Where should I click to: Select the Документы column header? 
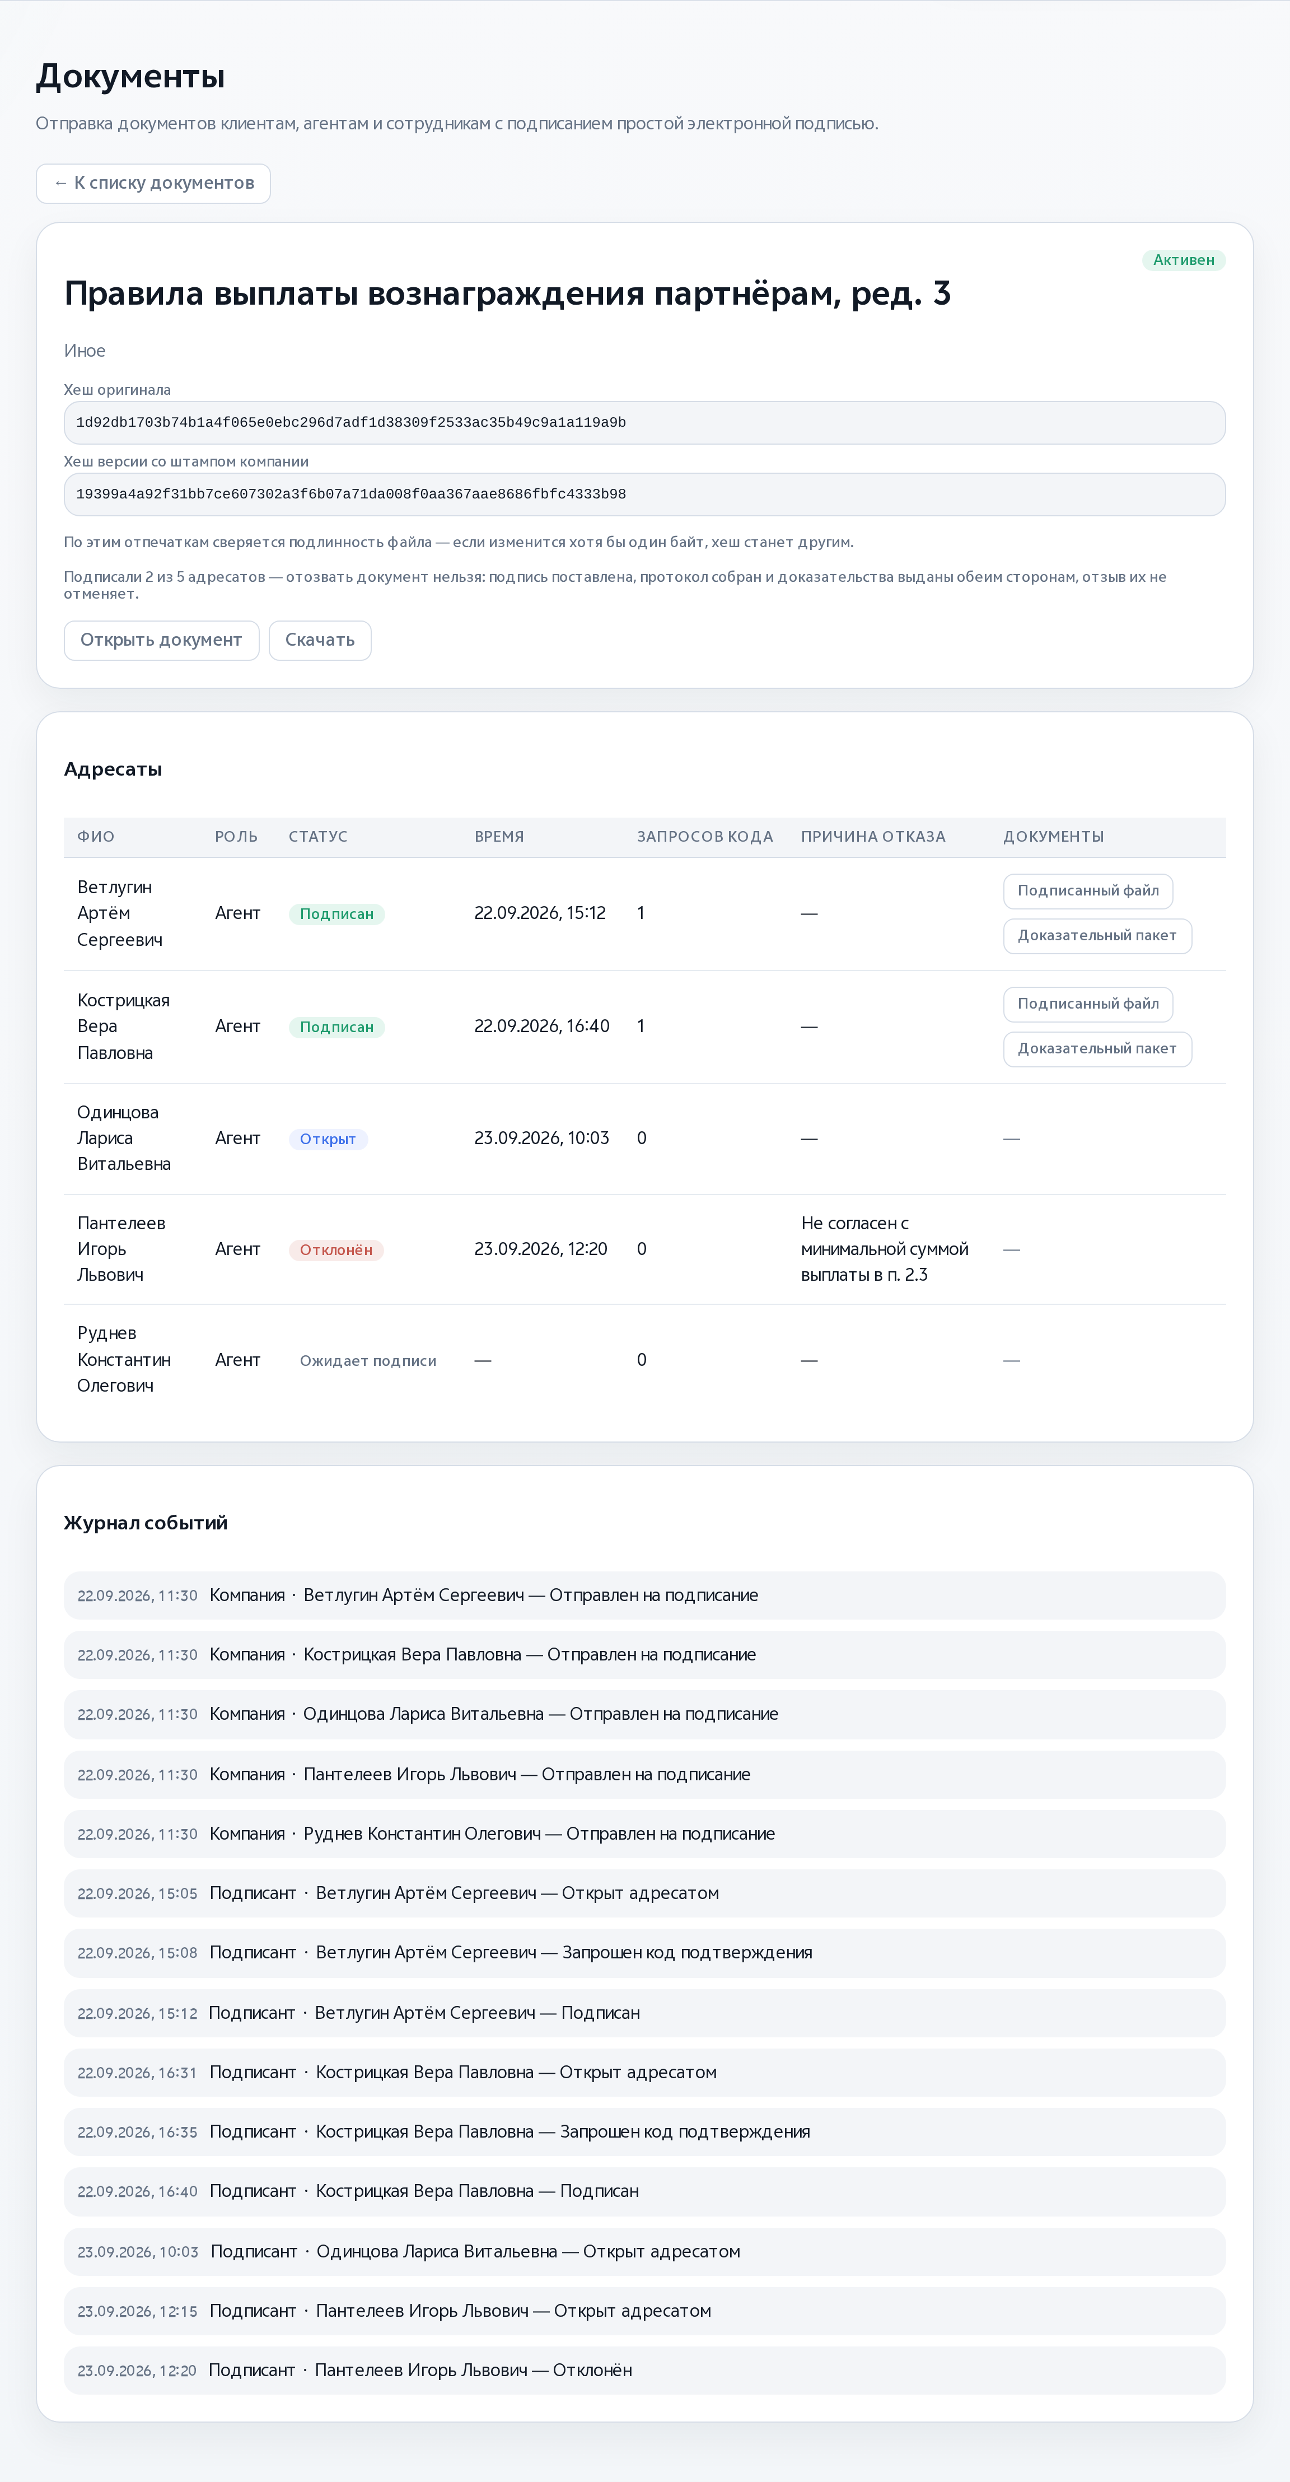tap(1054, 836)
